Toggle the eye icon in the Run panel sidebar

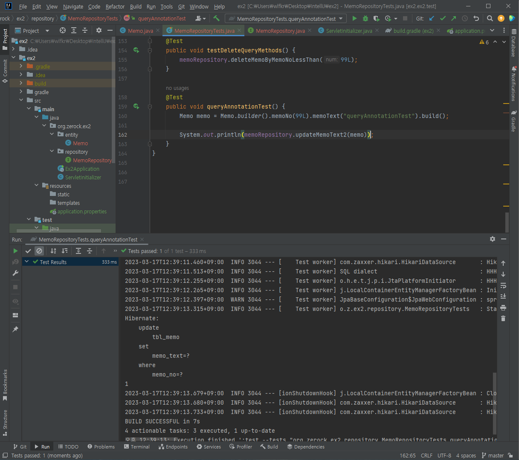click(x=15, y=301)
